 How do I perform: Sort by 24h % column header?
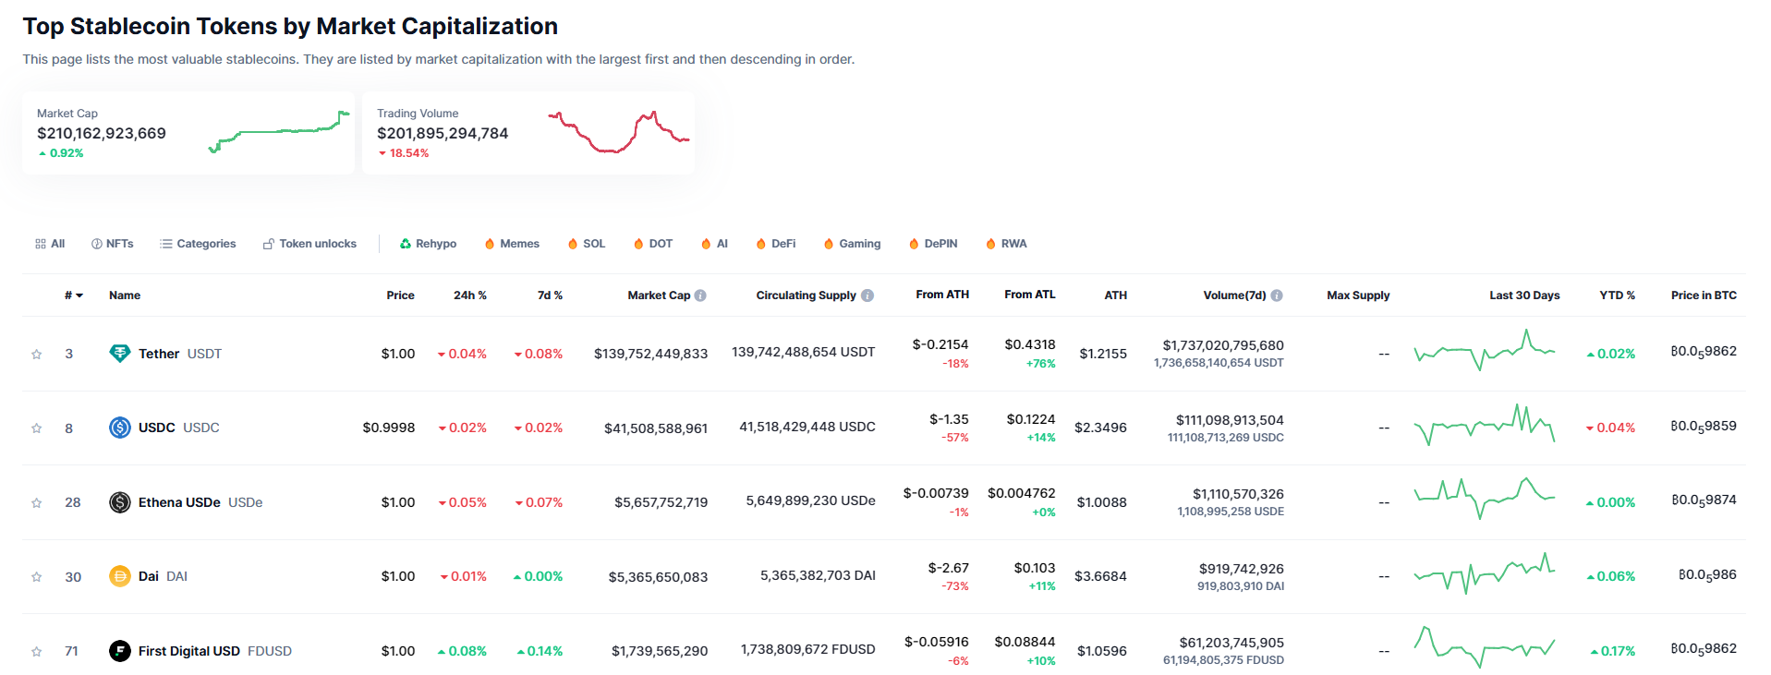pos(470,295)
